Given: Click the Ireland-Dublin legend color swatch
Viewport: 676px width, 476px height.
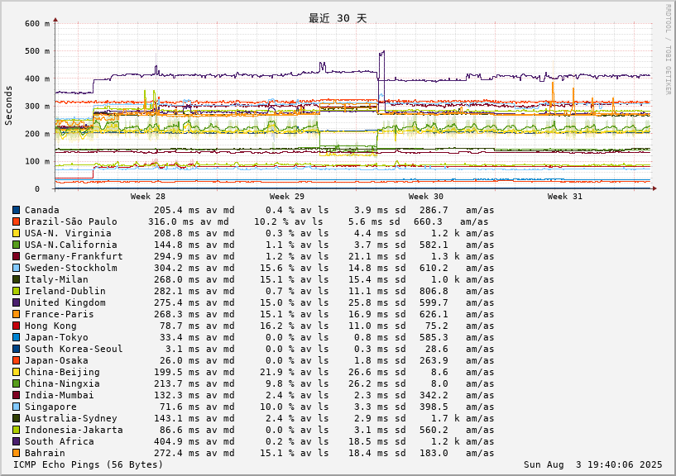Looking at the screenshot, I should click(16, 291).
